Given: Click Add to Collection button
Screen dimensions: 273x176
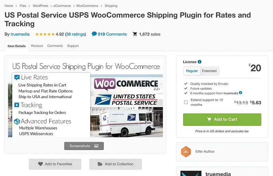Looking at the screenshot, I should 115,164.
